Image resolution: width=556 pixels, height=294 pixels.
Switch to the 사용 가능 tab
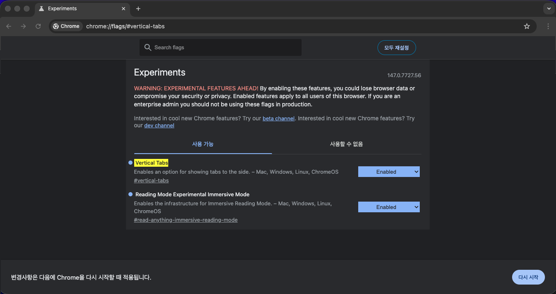coord(203,144)
